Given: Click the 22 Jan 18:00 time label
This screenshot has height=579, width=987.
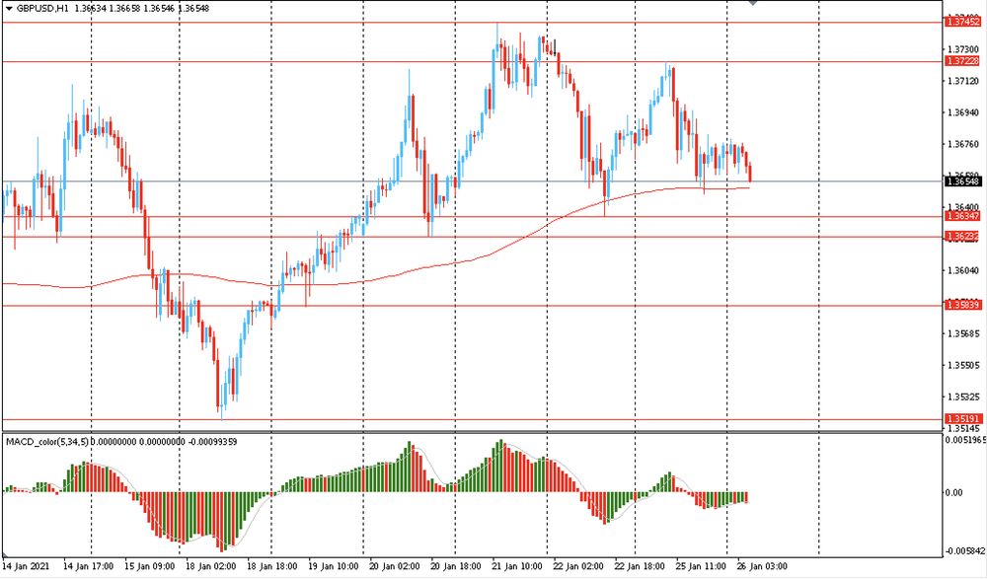Looking at the screenshot, I should tap(639, 566).
